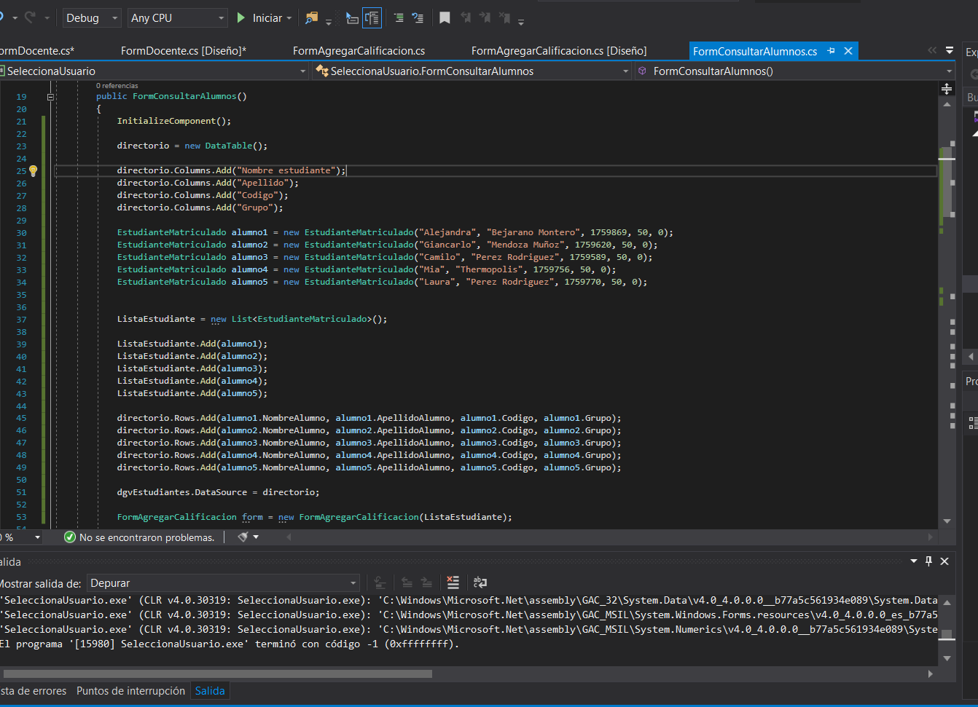Click the 'El programa [15980]' output line
The height and width of the screenshot is (707, 978).
click(x=230, y=644)
